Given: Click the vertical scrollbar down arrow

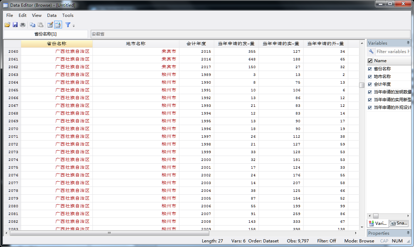Looking at the screenshot, I should point(362,227).
